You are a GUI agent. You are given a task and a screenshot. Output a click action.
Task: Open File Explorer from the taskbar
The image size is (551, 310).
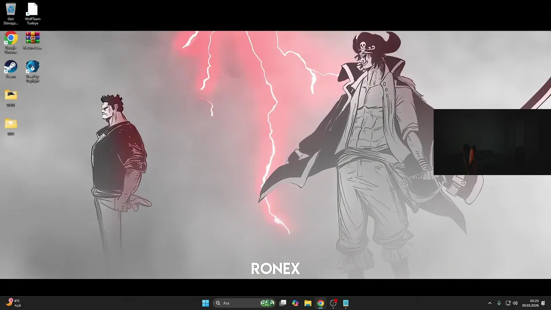click(308, 303)
